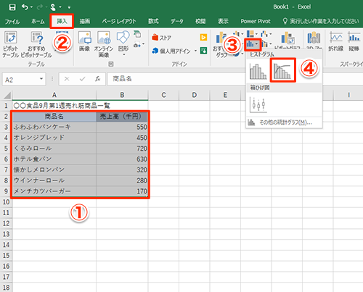Switch to the データ tab
Screen dimensions: 363x292
pos(177,22)
